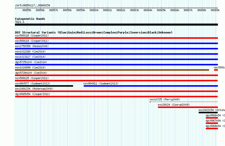Open variant nsv1024998 (Coe2014) label
Image resolution: width=225 pixels, height=146 pixels.
(x=30, y=67)
